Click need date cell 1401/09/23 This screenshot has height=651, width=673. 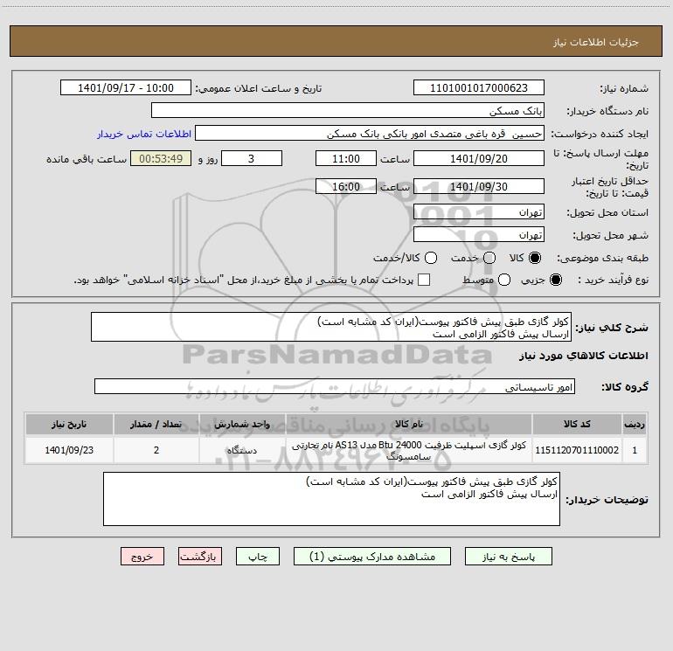pyautogui.click(x=69, y=450)
